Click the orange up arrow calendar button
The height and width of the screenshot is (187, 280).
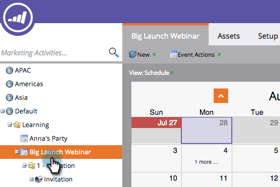coord(221,96)
